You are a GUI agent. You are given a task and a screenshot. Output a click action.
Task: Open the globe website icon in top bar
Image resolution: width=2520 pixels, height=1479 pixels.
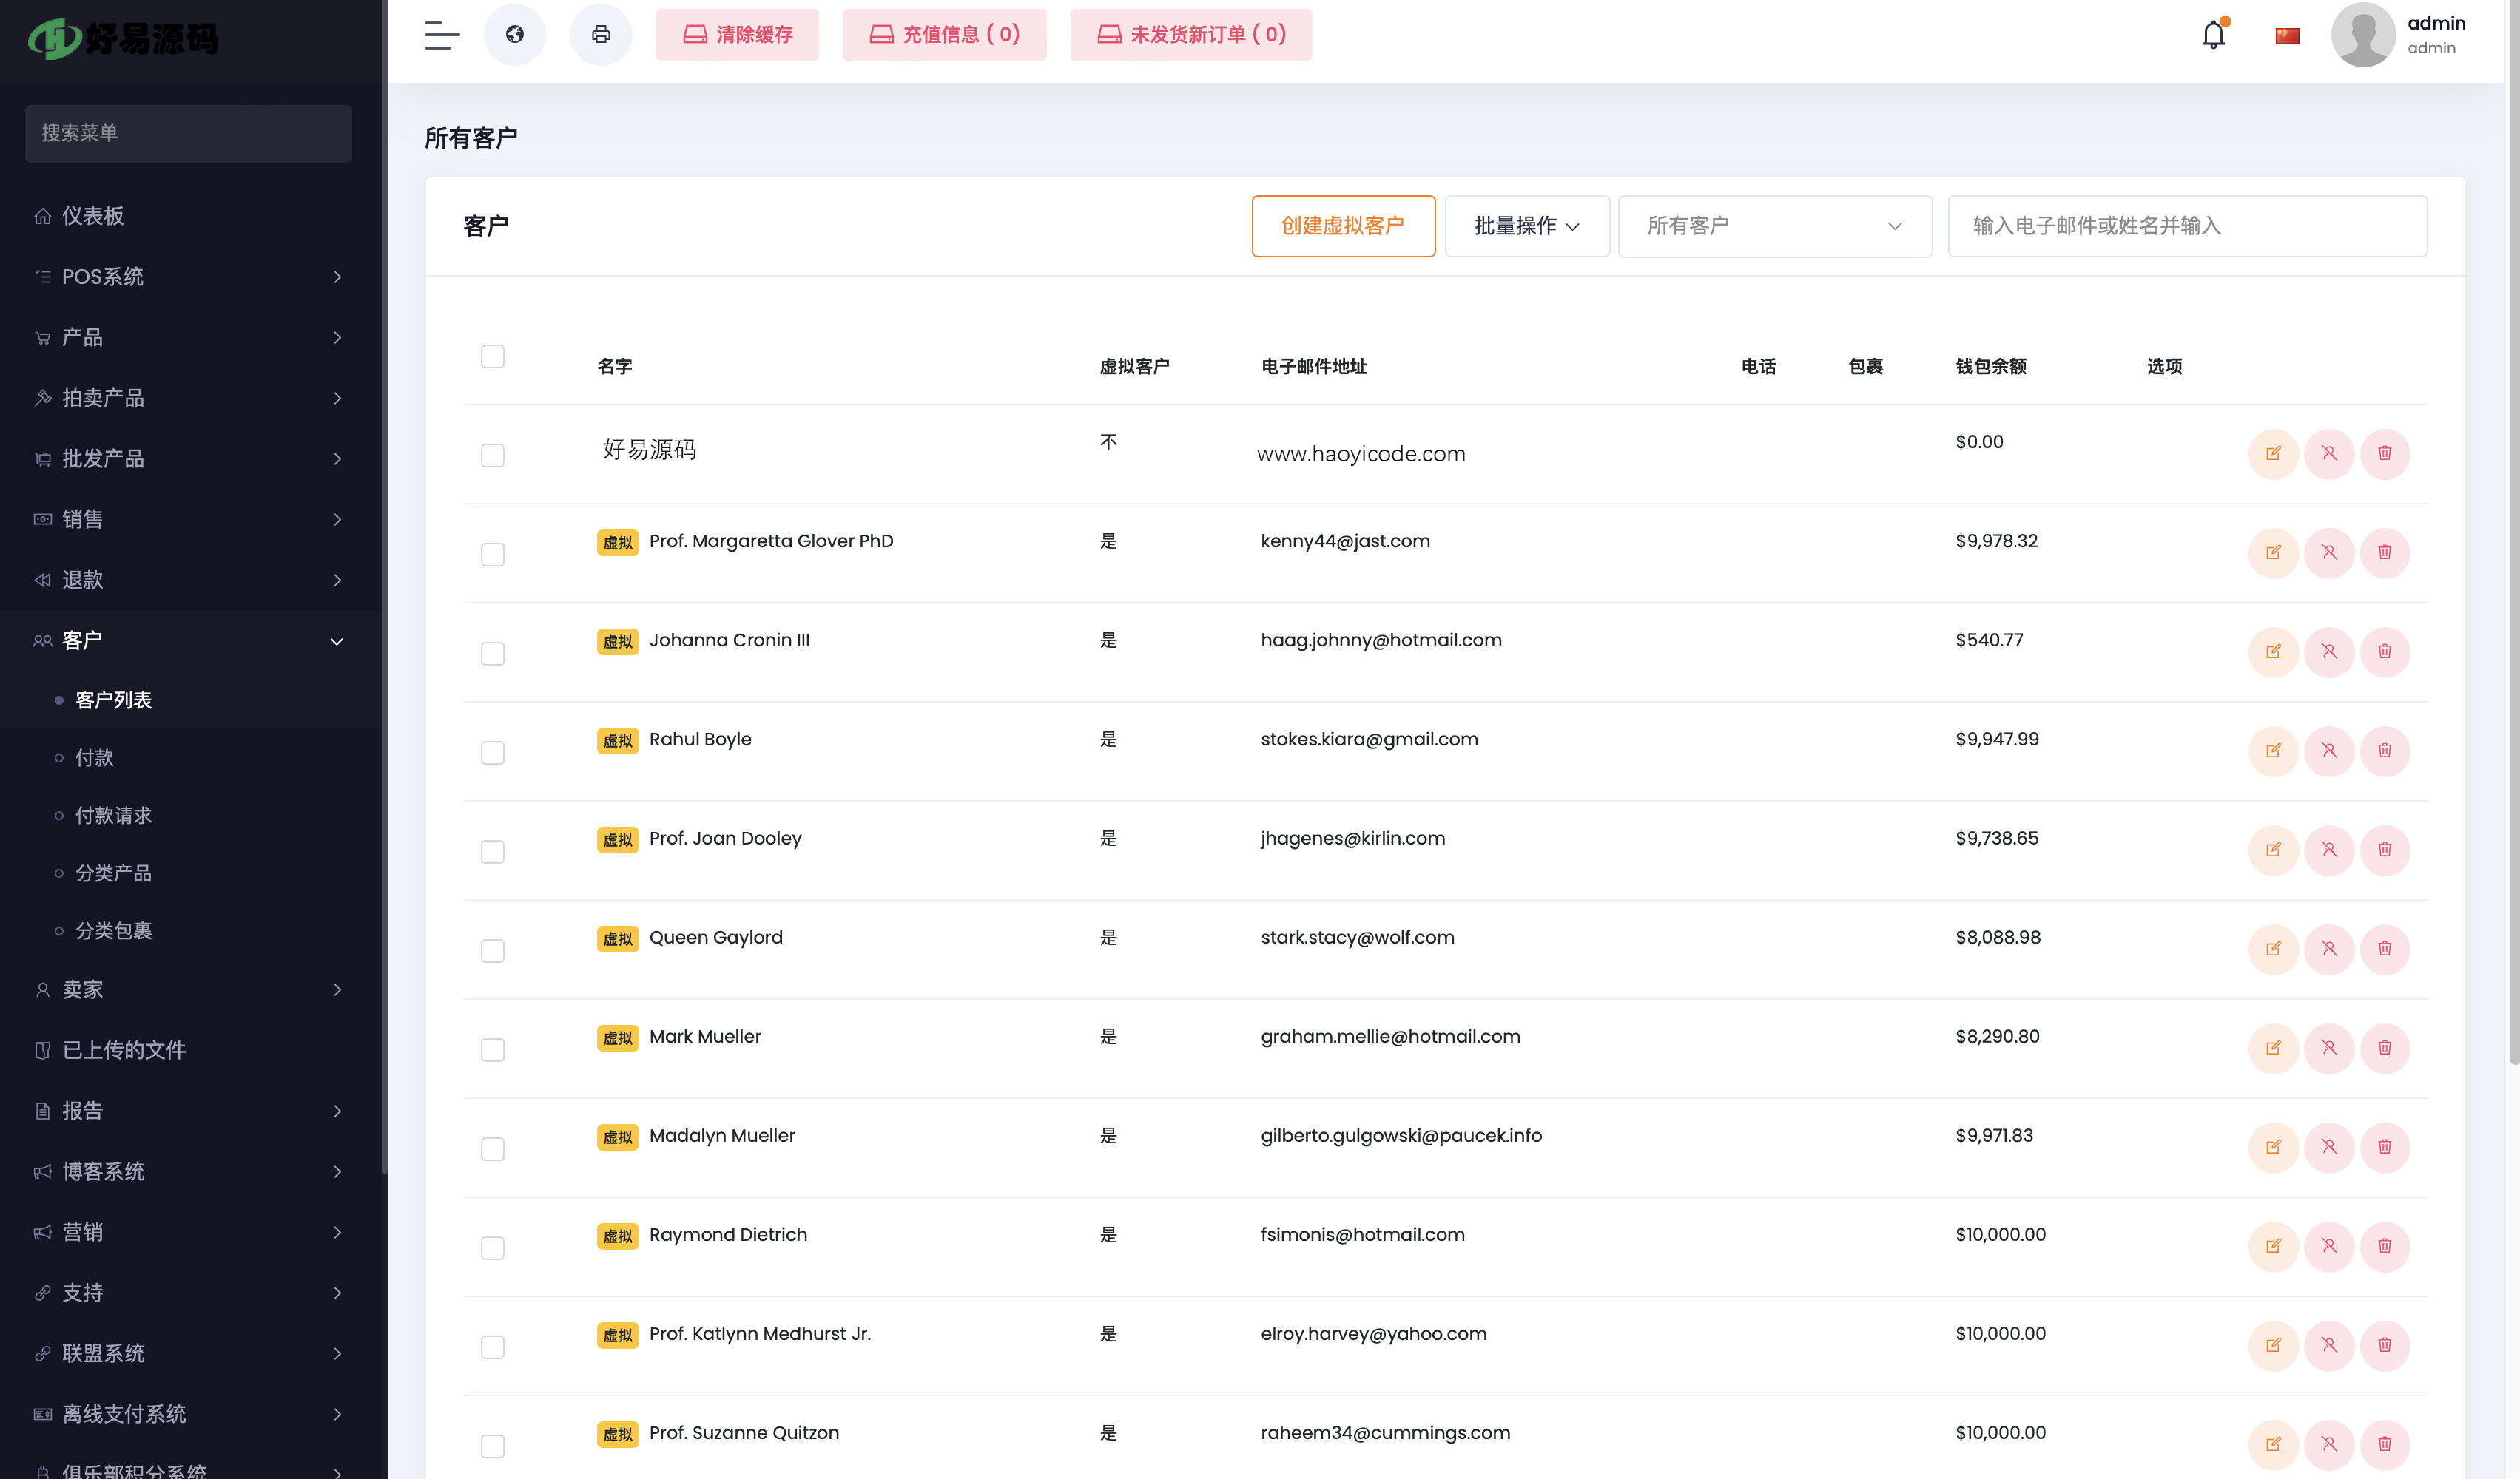515,35
